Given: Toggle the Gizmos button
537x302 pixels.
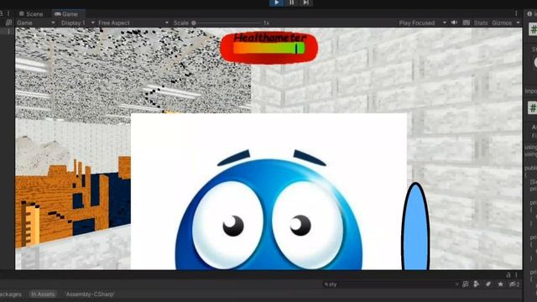Looking at the screenshot, I should (x=502, y=23).
